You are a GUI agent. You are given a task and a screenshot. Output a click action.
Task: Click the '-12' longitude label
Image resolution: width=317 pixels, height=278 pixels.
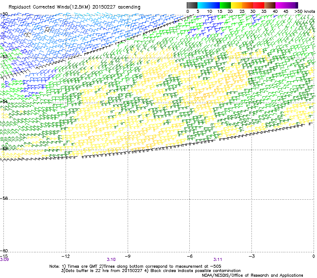click(66, 256)
